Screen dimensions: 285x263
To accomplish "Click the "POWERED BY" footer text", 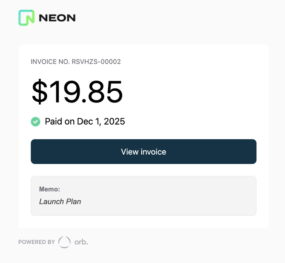I will point(36,242).
